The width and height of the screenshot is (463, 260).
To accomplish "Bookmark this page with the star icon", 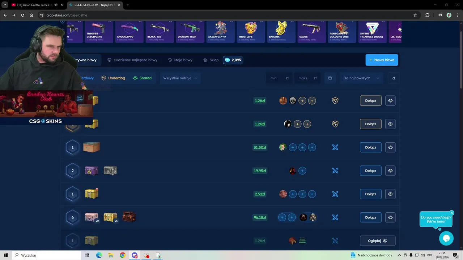I will 415,15.
